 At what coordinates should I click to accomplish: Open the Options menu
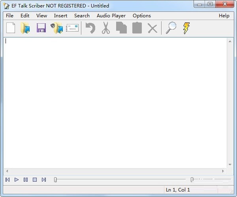pos(141,16)
